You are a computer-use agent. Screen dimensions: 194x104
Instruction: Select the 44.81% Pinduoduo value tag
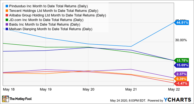point(181,22)
